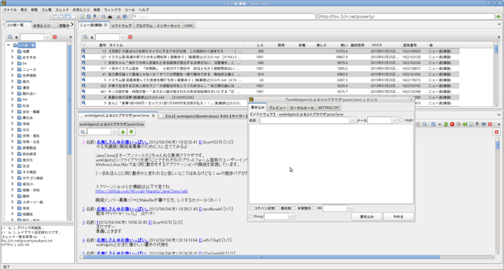Click red X button below thread toolbar
Image resolution: width=504 pixels, height=270 pixels.
click(x=496, y=132)
